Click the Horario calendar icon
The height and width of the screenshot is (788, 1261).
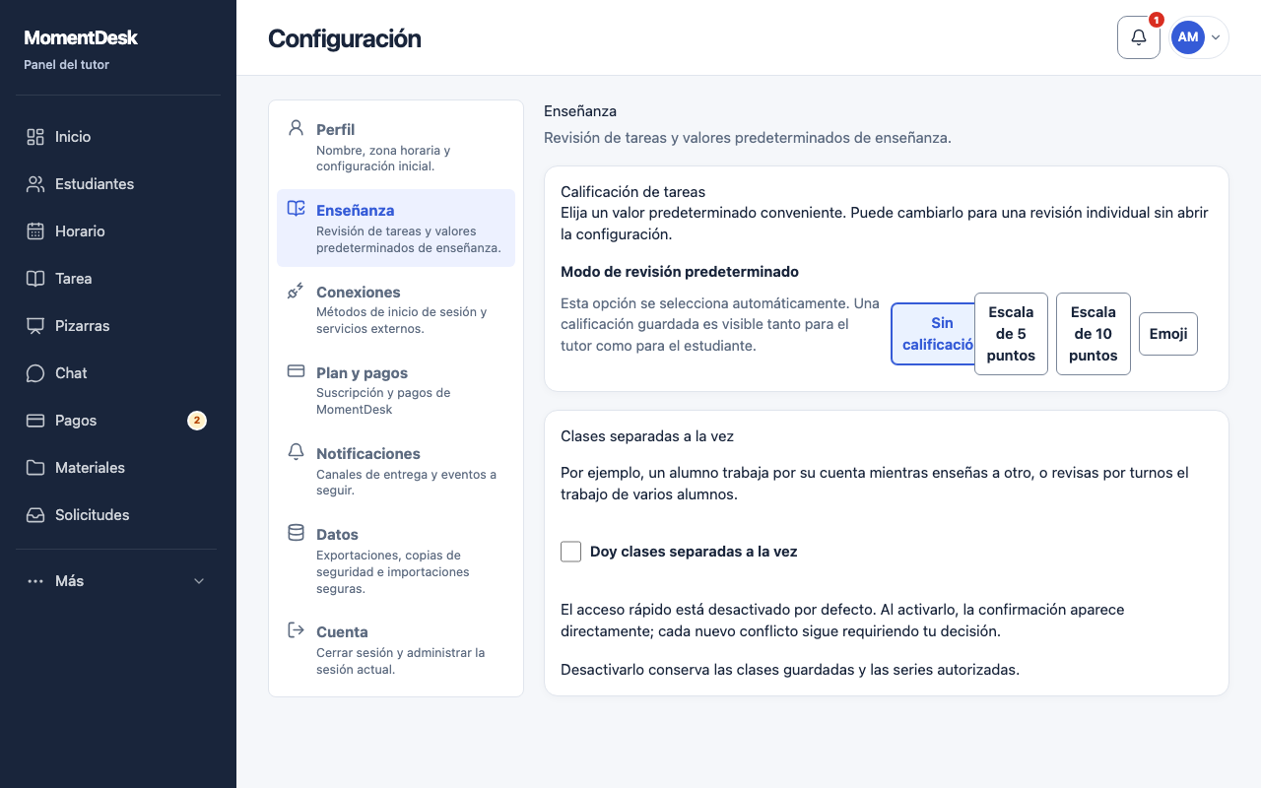tap(35, 231)
